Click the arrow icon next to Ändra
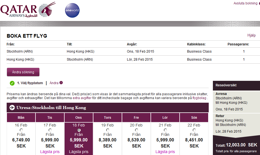Viewport: 260px width, 155px height. 61,83
